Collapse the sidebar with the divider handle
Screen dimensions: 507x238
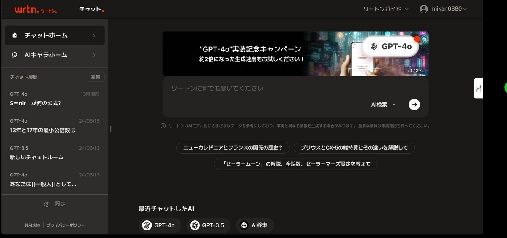111,129
